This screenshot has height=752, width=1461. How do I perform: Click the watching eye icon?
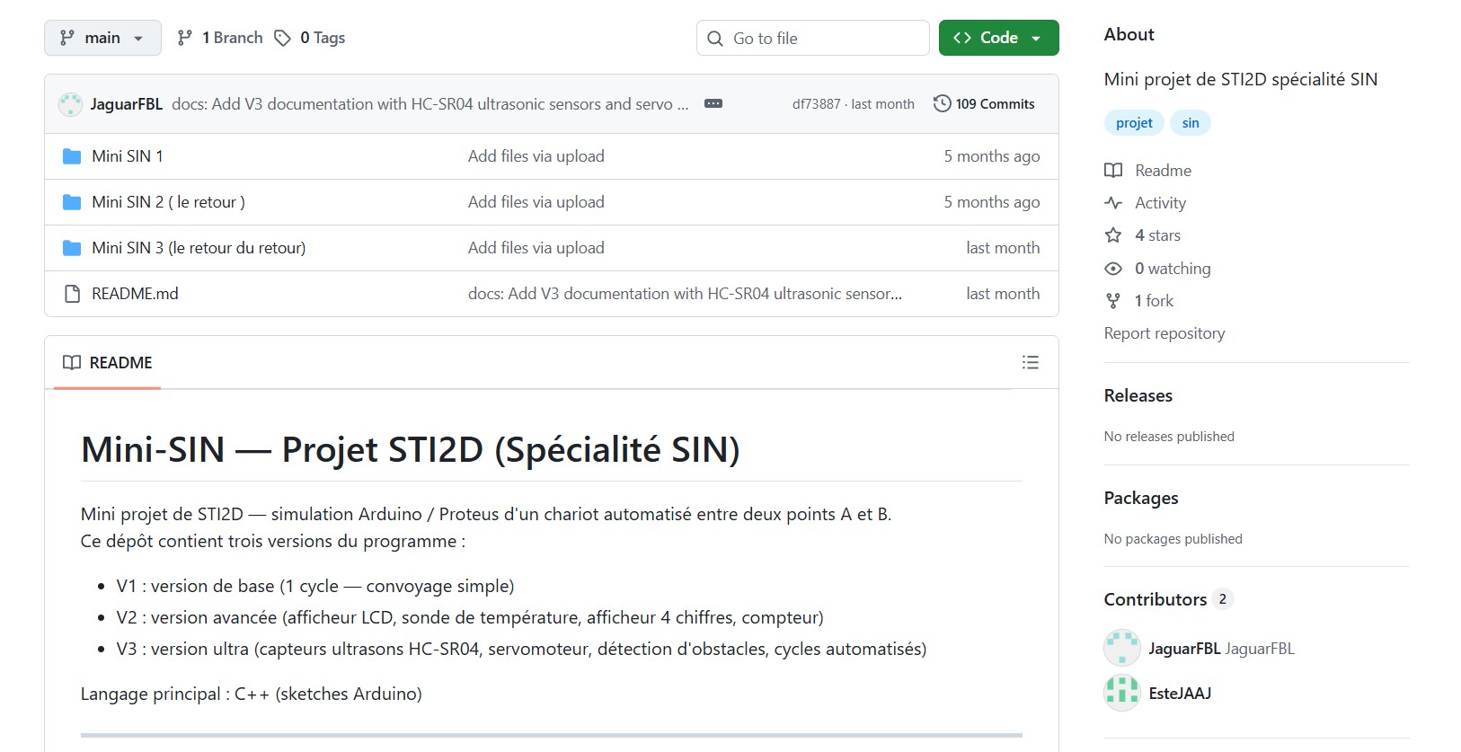[1113, 269]
